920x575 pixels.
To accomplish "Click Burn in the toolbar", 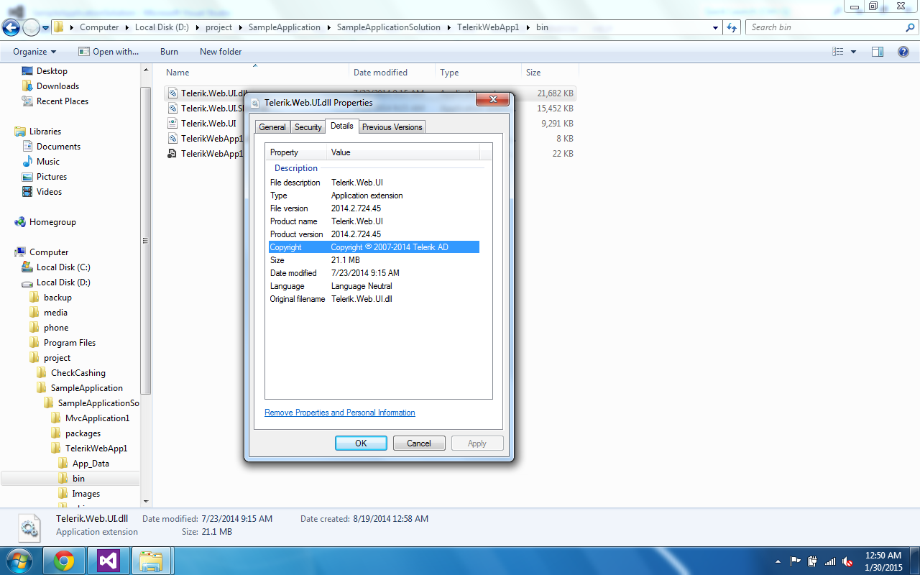I will point(169,52).
